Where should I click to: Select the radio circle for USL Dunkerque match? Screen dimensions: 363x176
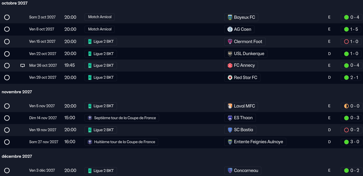click(x=7, y=54)
